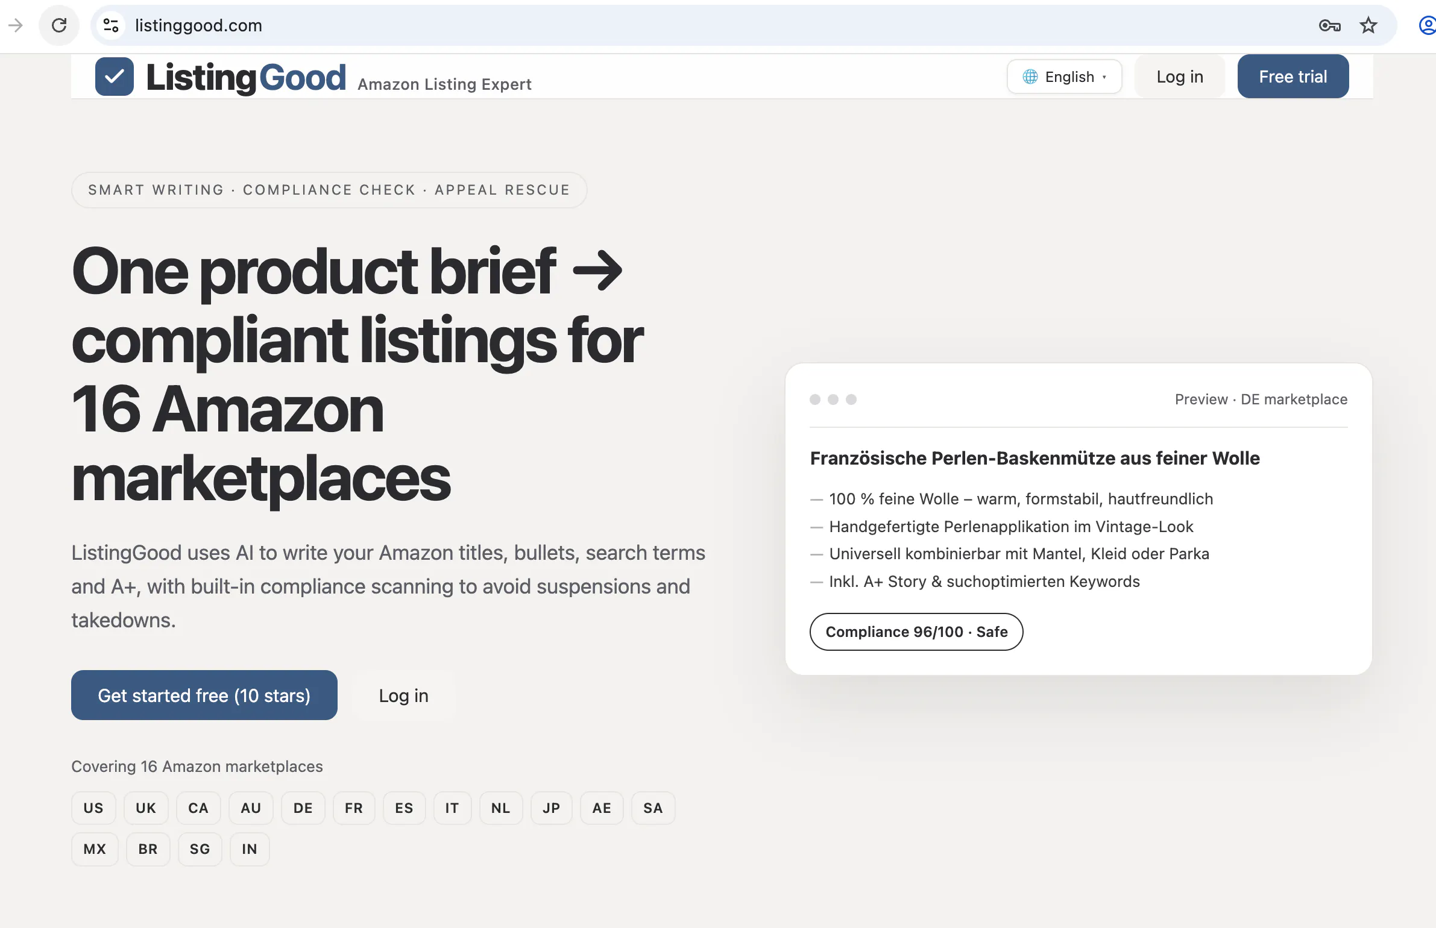1436x928 pixels.
Task: Select the NL marketplace chip
Action: (x=501, y=808)
